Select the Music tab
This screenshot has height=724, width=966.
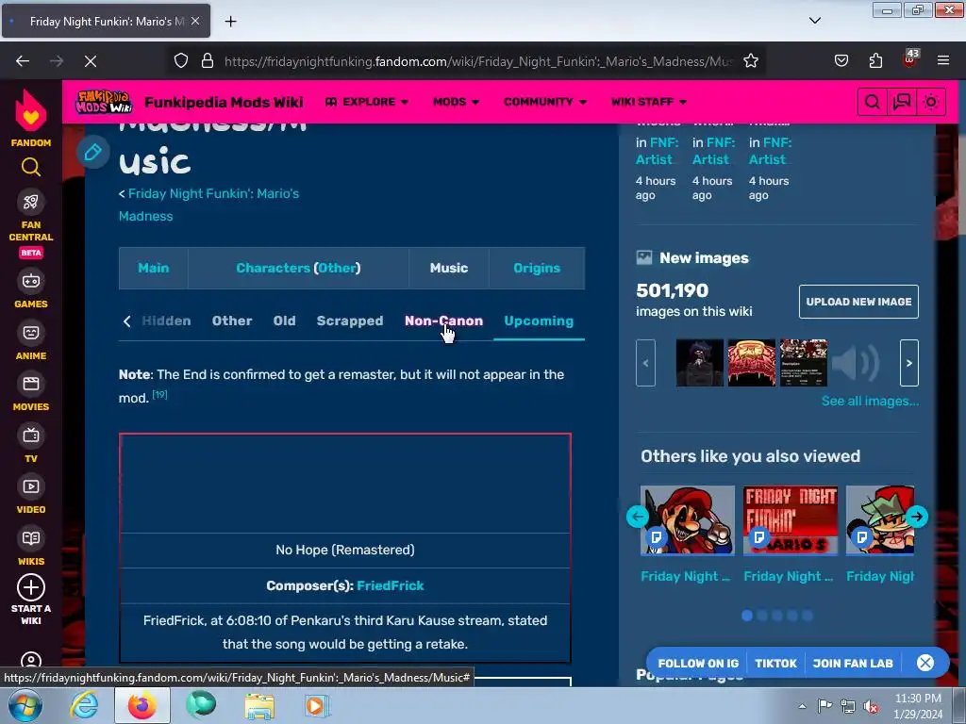coord(449,268)
